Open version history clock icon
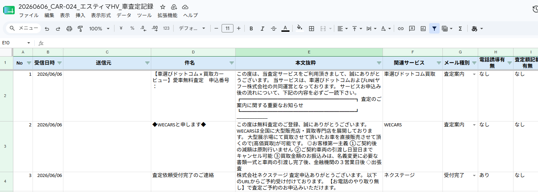 (535, 9)
